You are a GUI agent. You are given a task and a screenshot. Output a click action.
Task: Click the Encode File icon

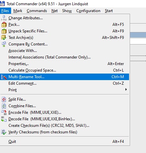tap(4, 112)
